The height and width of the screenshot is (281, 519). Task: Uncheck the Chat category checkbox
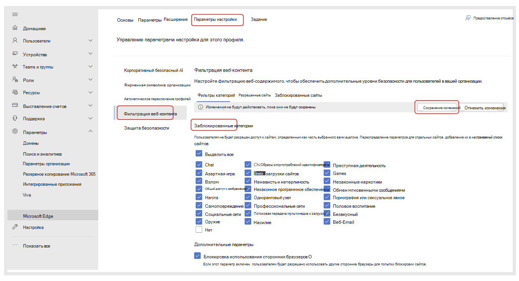pyautogui.click(x=199, y=165)
